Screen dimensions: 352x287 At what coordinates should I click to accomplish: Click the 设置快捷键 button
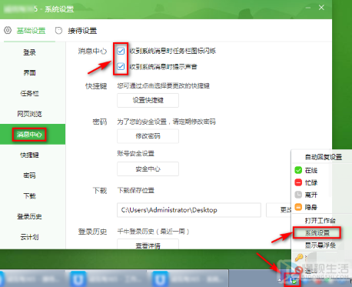[x=148, y=100]
